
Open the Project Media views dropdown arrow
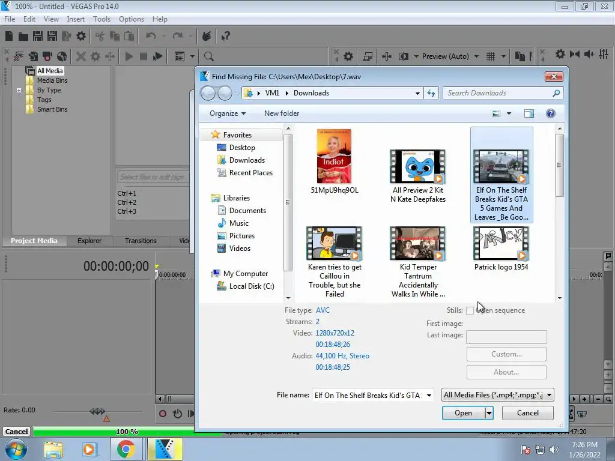point(192,56)
